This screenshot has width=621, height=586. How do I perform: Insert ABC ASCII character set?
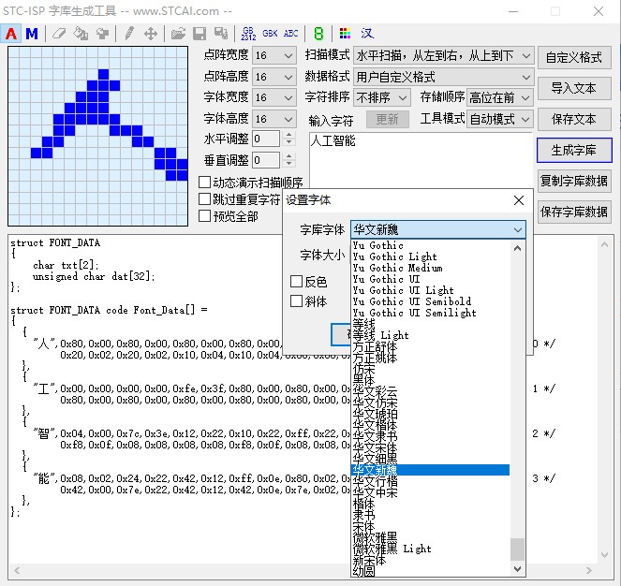pos(290,34)
